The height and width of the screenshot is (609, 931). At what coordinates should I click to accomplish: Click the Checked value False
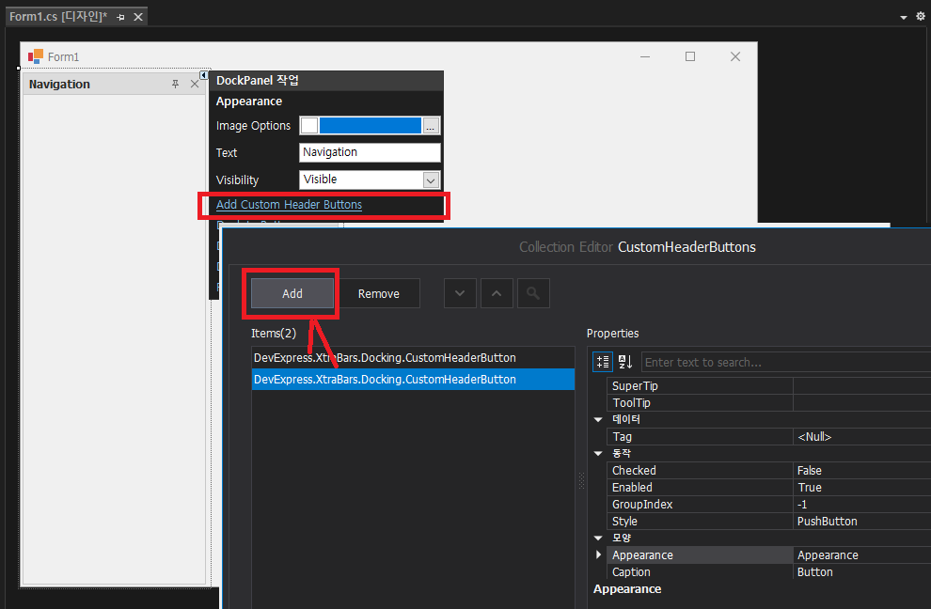point(810,470)
